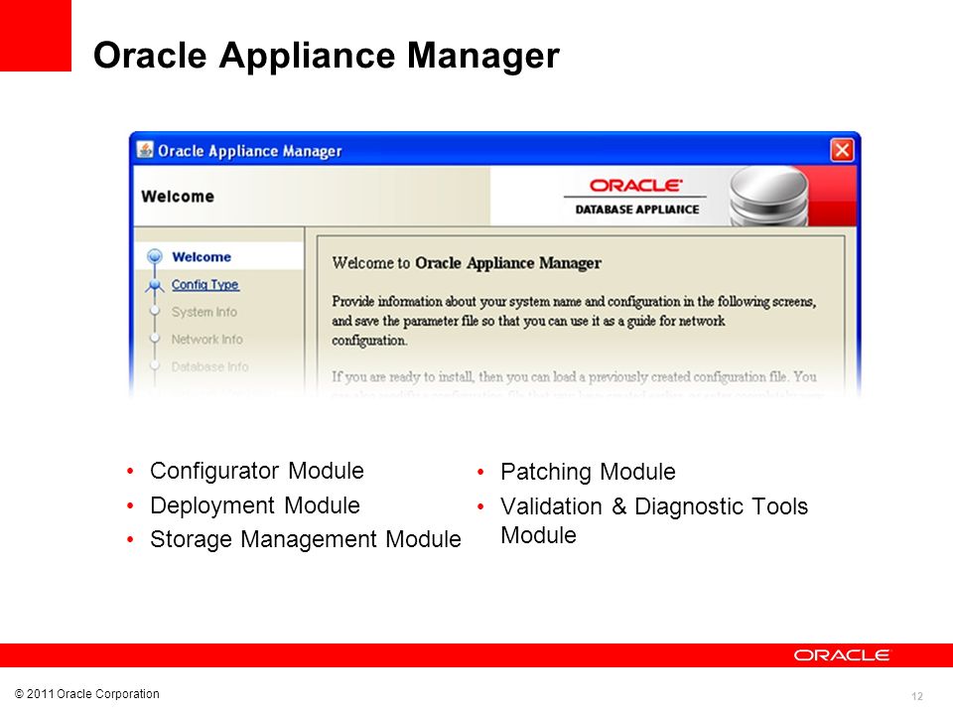Screen dimensions: 953x715
Task: Click the slide title 'Oracle Appliance Manager'
Action: (327, 56)
